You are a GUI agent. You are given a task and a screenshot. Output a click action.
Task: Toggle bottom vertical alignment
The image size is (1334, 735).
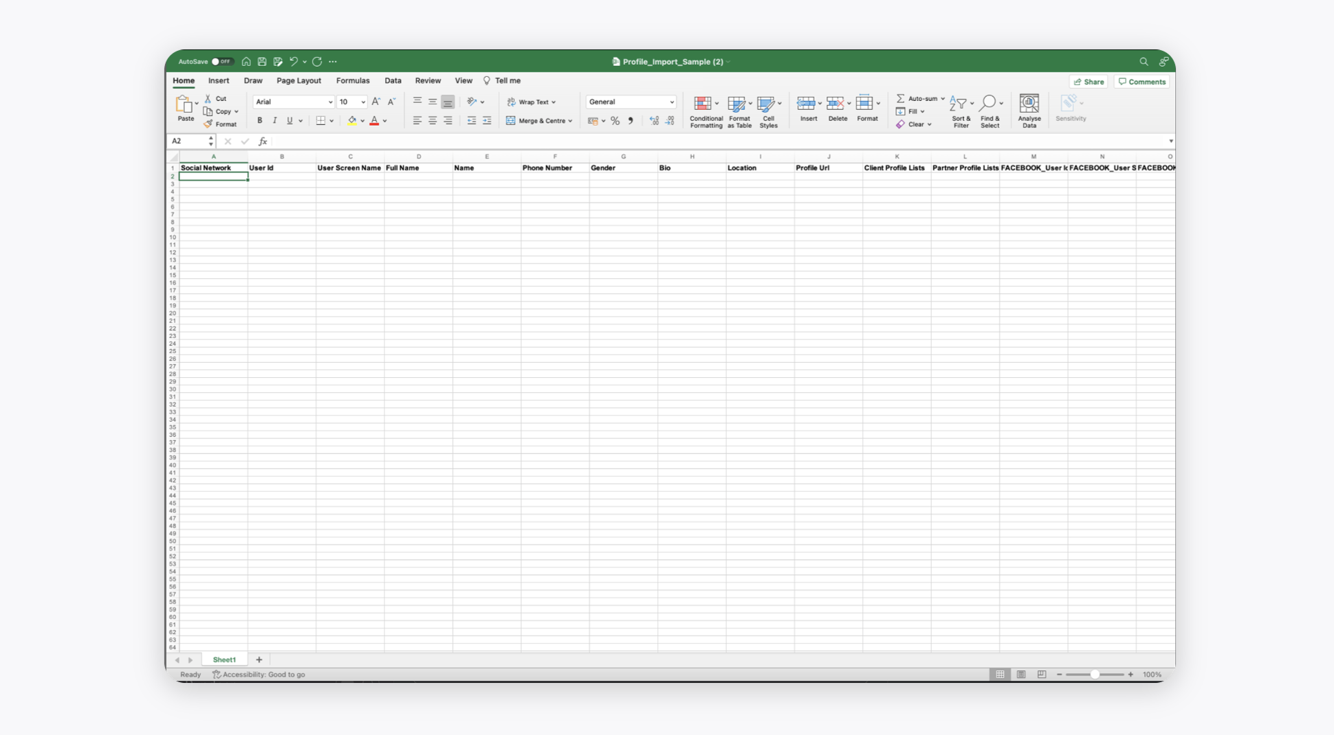[x=448, y=102]
